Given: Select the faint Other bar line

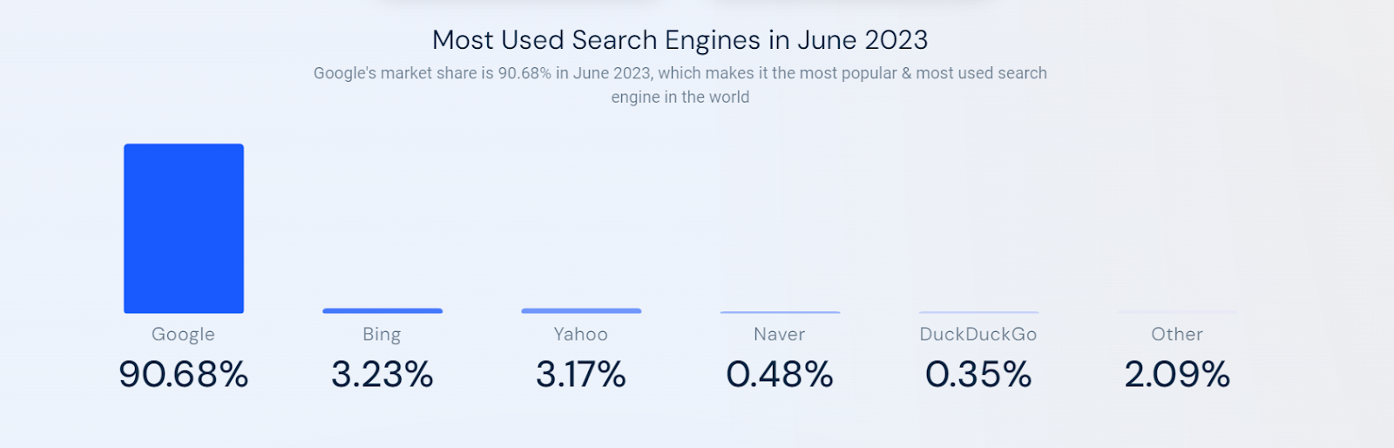Looking at the screenshot, I should [1177, 312].
